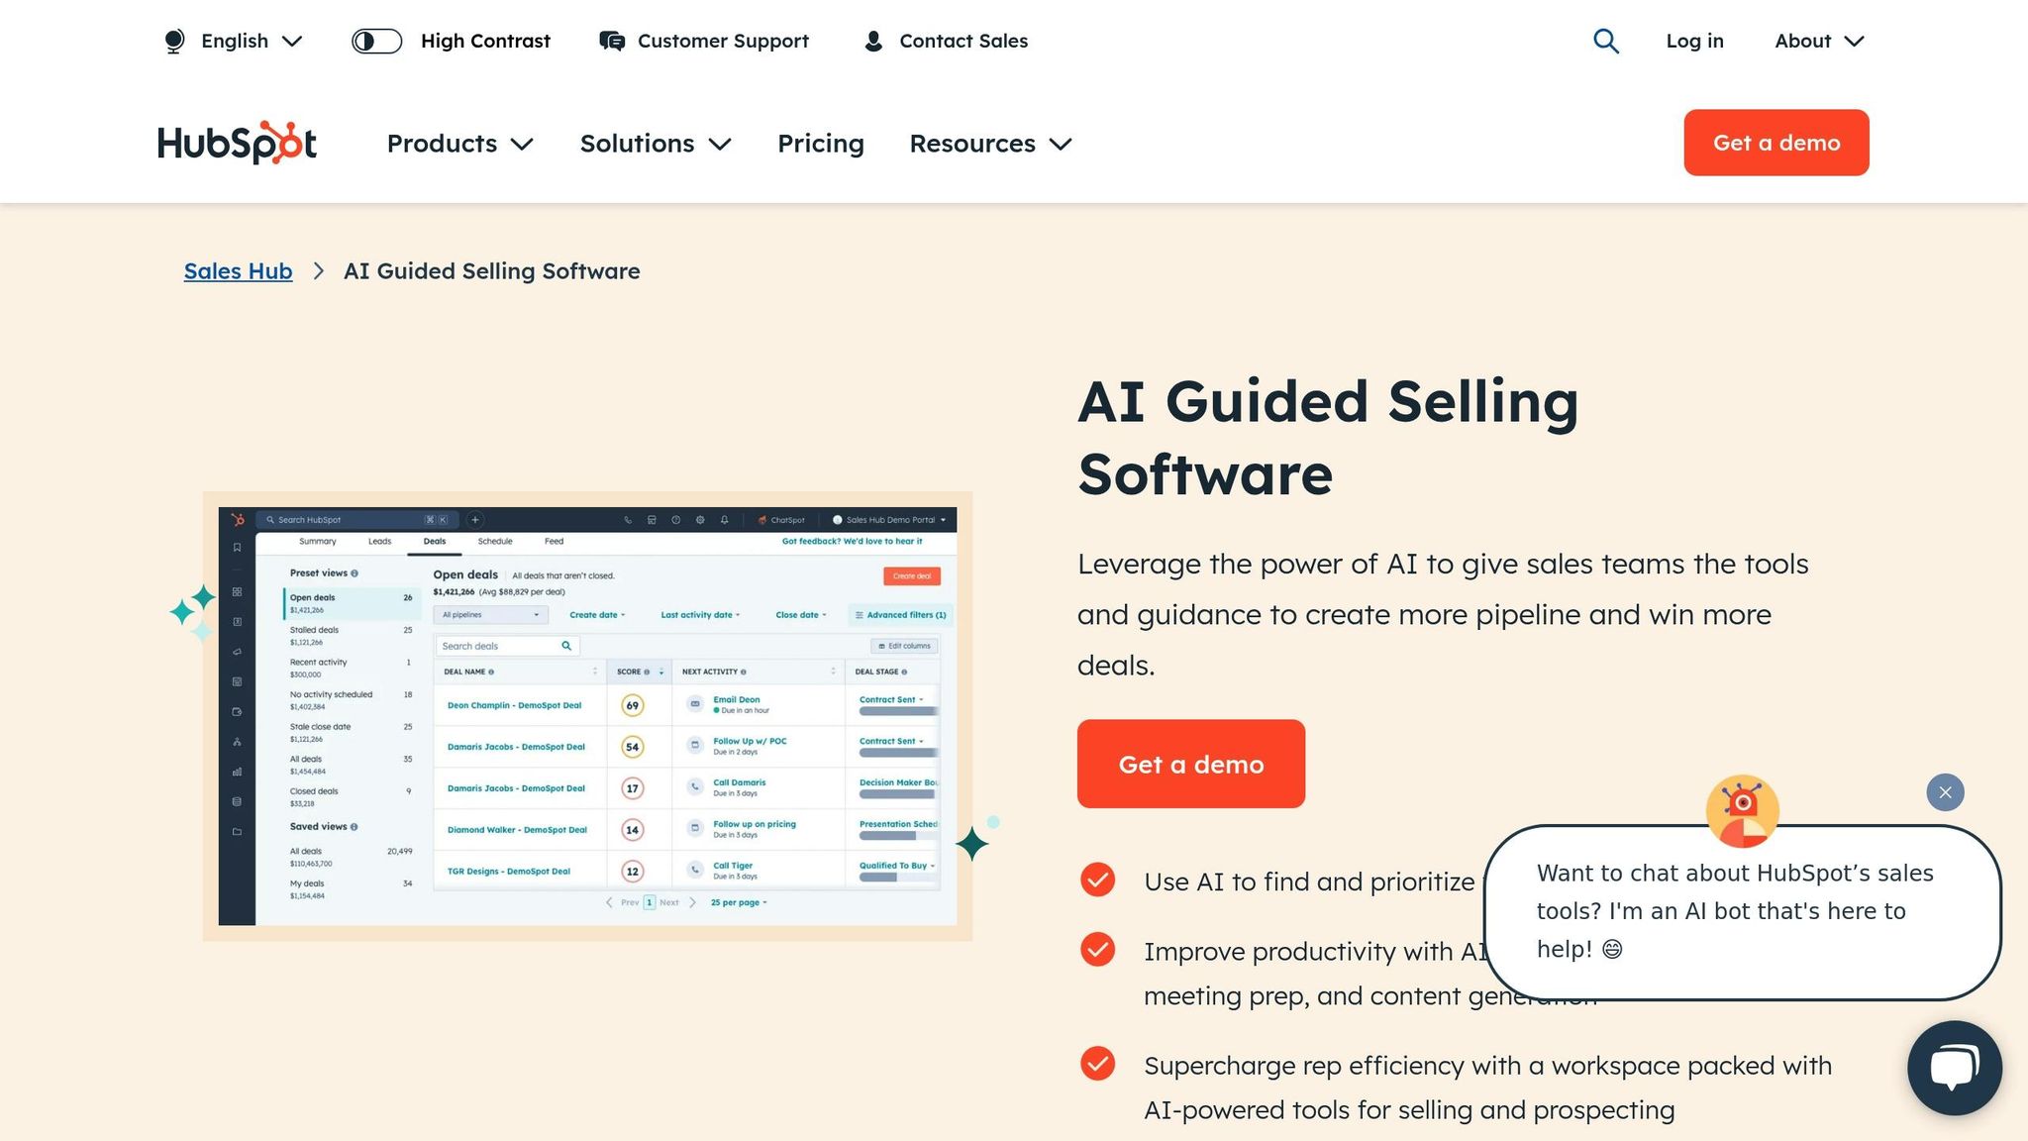
Task: Select the Stalled deals preset view
Action: (352, 636)
